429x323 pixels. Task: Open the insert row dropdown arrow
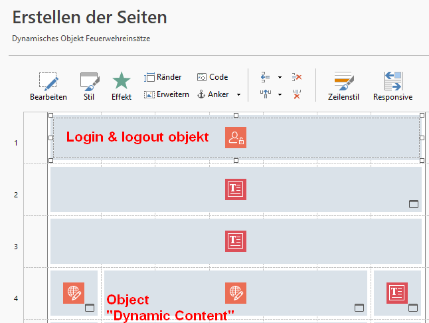(x=280, y=78)
